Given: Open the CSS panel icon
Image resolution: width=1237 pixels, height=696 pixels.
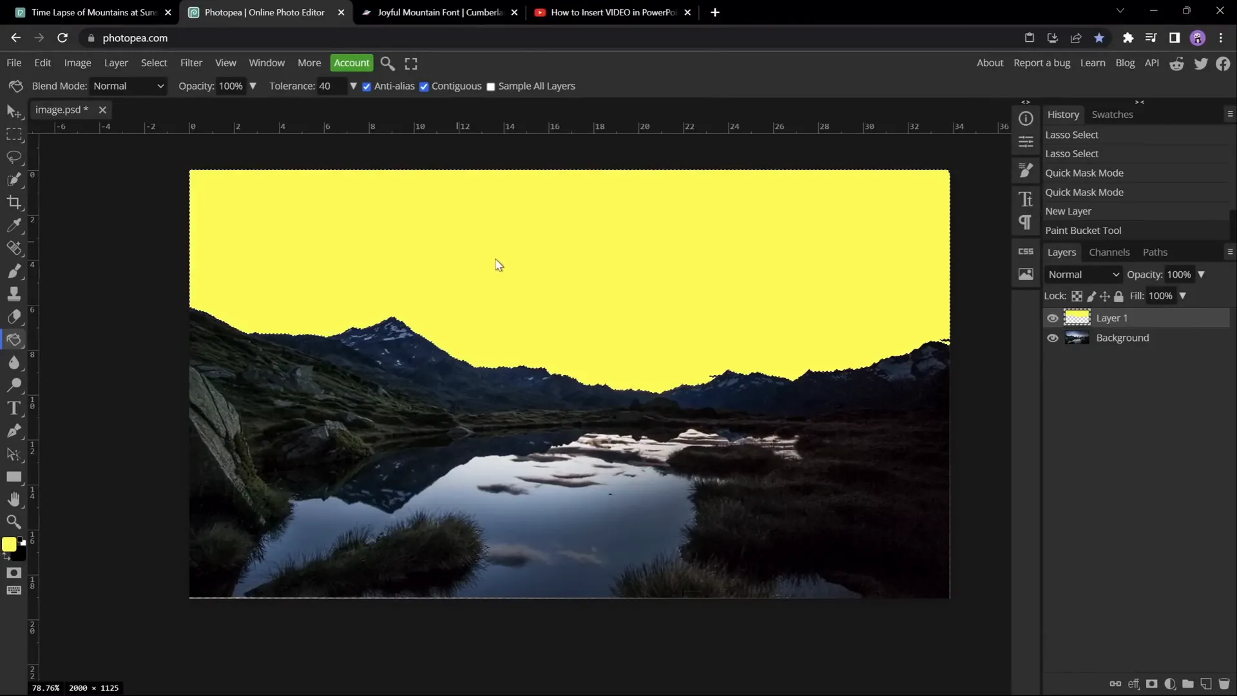Looking at the screenshot, I should pos(1026,251).
